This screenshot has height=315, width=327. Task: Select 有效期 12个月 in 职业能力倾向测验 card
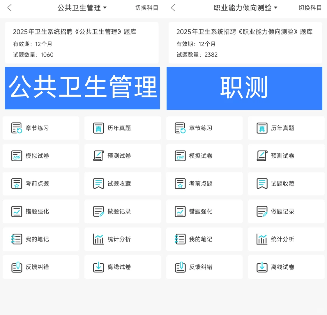click(x=196, y=44)
